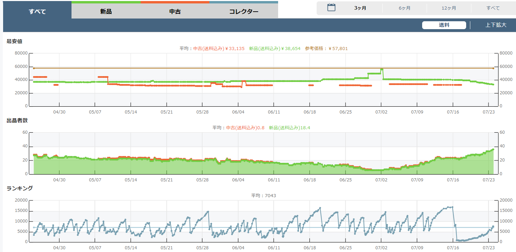The height and width of the screenshot is (252, 516).
Task: Toggle the 送料 shipping button
Action: click(x=444, y=25)
